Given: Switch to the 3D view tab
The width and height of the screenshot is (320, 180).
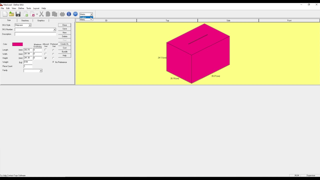Looking at the screenshot, I should [x=106, y=20].
